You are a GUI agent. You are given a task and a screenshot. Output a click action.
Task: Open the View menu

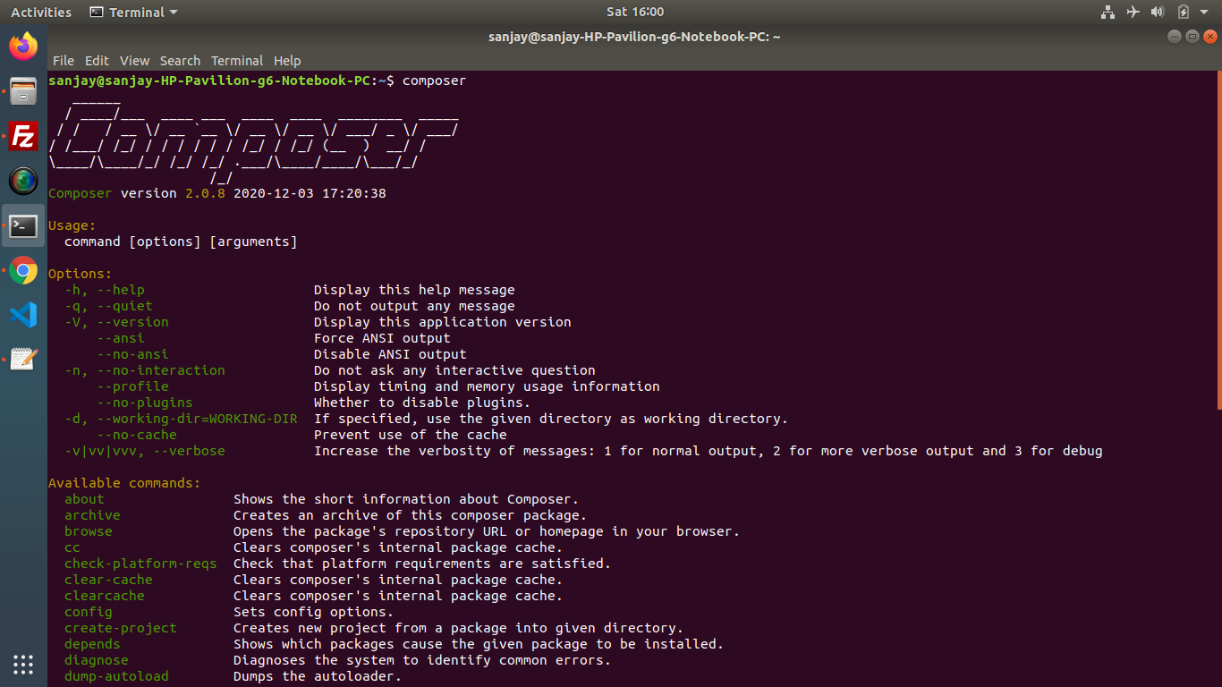[134, 61]
